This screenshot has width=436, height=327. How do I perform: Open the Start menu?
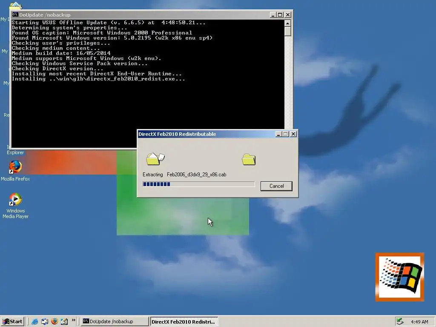coord(12,321)
